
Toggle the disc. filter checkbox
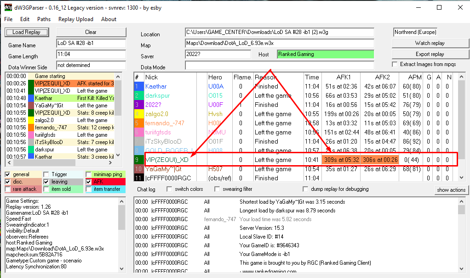point(8,182)
